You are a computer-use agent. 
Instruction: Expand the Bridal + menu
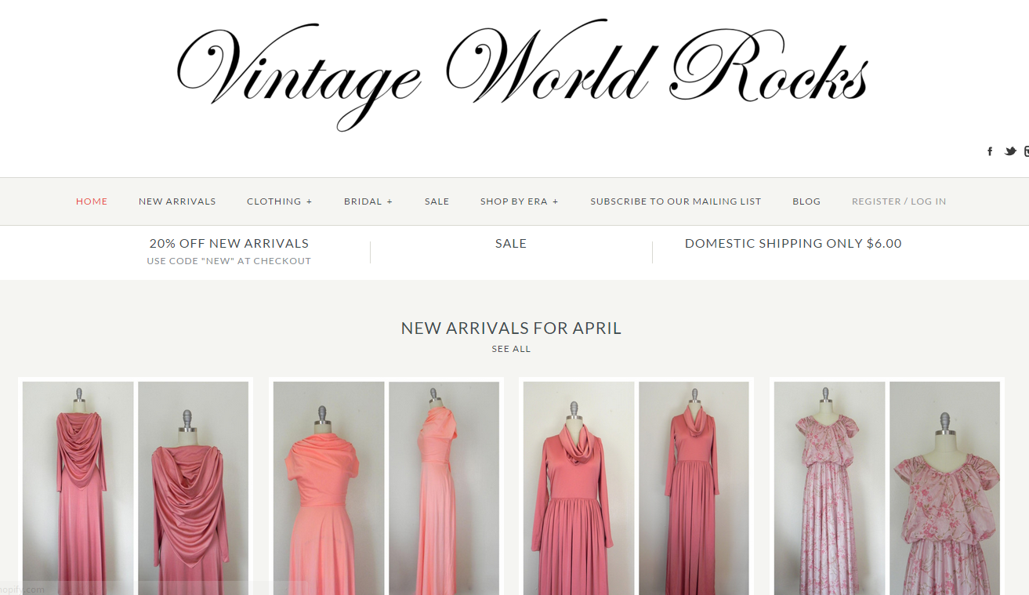tap(368, 201)
